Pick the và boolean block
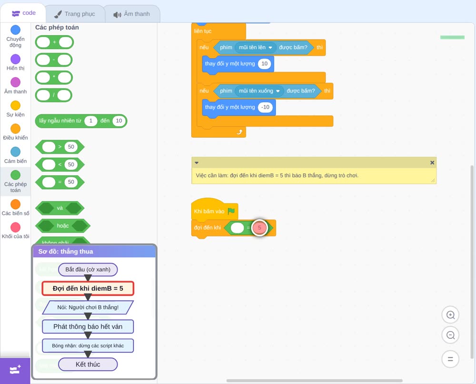The width and height of the screenshot is (476, 384). tap(60, 208)
